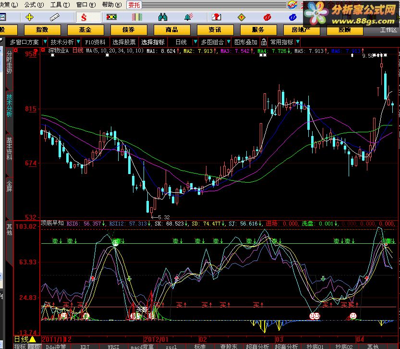The height and width of the screenshot is (349, 400).
Task: Switch to the 基本资料 side tab
Action: [x=9, y=149]
